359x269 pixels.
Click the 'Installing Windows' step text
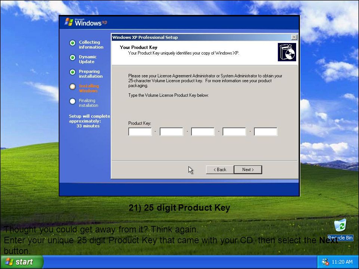coord(89,88)
